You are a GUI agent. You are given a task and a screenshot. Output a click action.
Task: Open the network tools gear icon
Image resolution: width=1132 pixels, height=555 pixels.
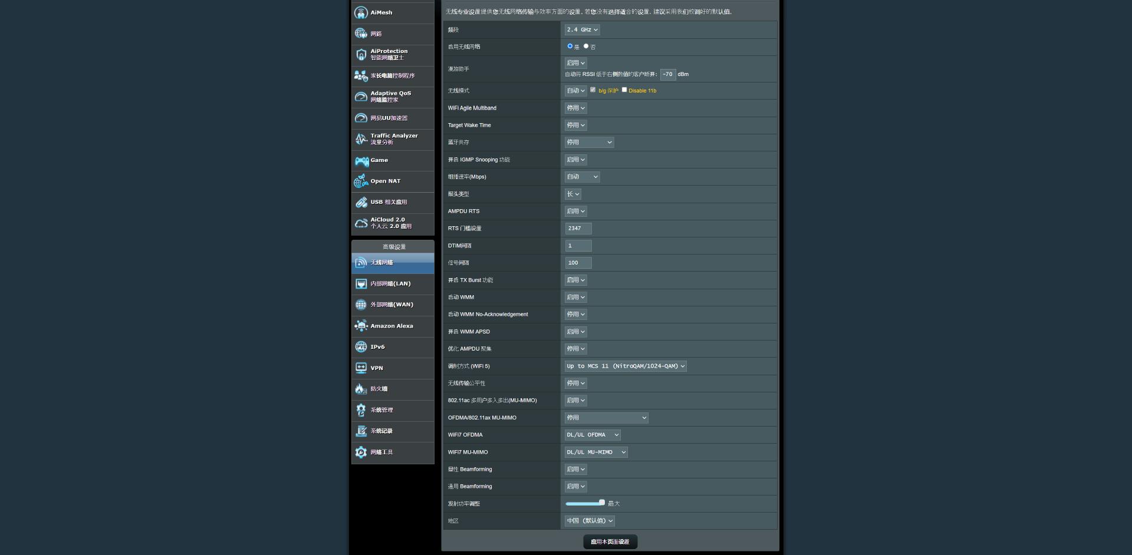(x=361, y=452)
